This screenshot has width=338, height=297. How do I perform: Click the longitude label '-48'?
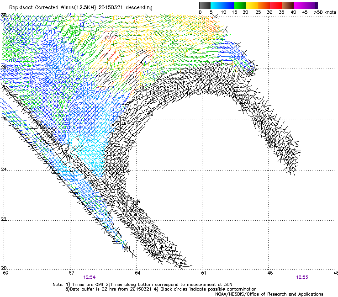268,273
